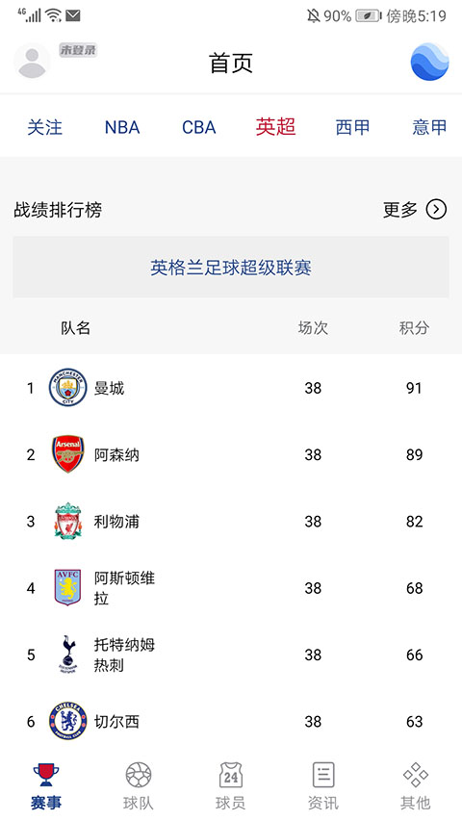Open the 球队 tab in bottom bar
The image size is (462, 821).
coord(139,785)
